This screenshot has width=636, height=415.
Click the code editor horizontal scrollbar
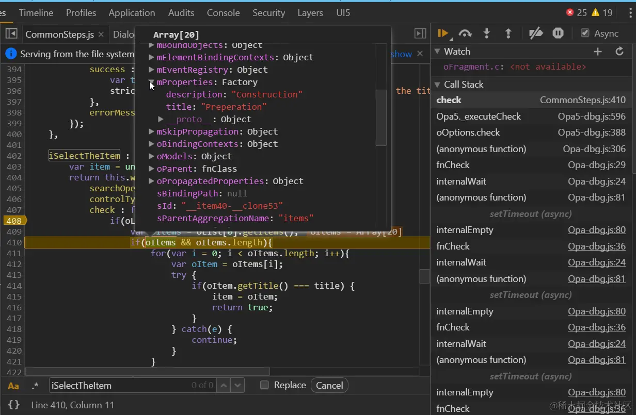click(x=147, y=371)
